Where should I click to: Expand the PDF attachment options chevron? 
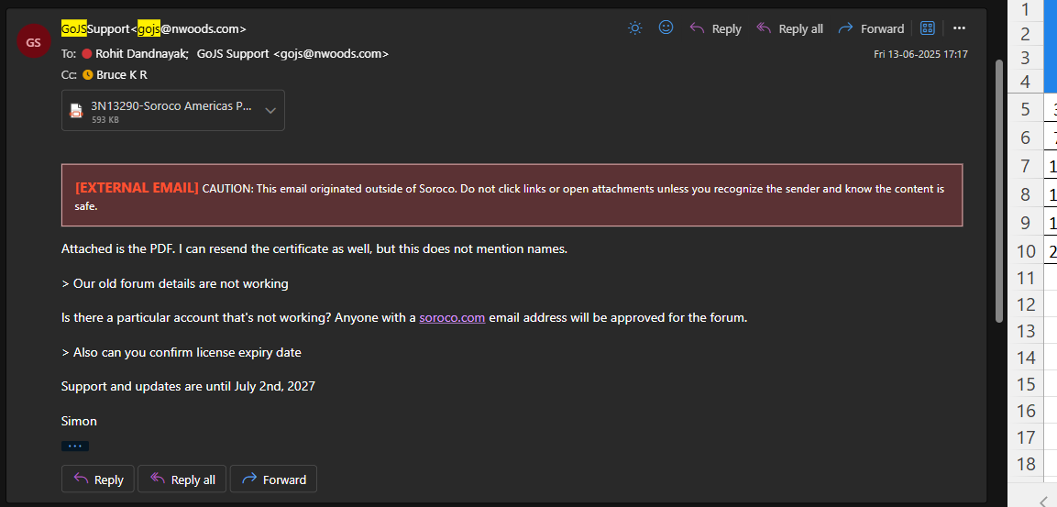click(270, 110)
